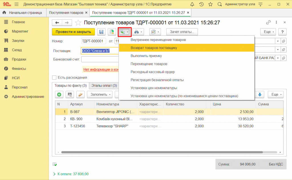Screen dimensions: 292x180
Task: Switch to 'Этапы оплат (3)' tab
Action: (x=104, y=85)
